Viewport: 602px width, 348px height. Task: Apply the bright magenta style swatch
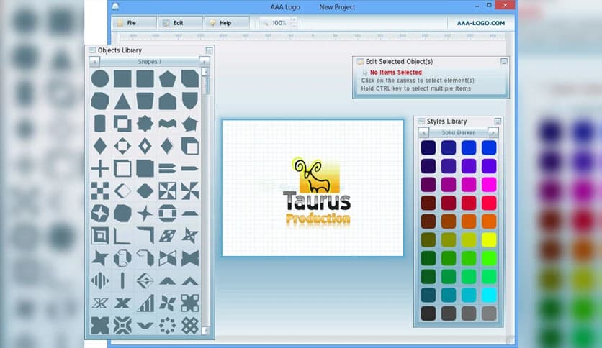click(x=489, y=184)
